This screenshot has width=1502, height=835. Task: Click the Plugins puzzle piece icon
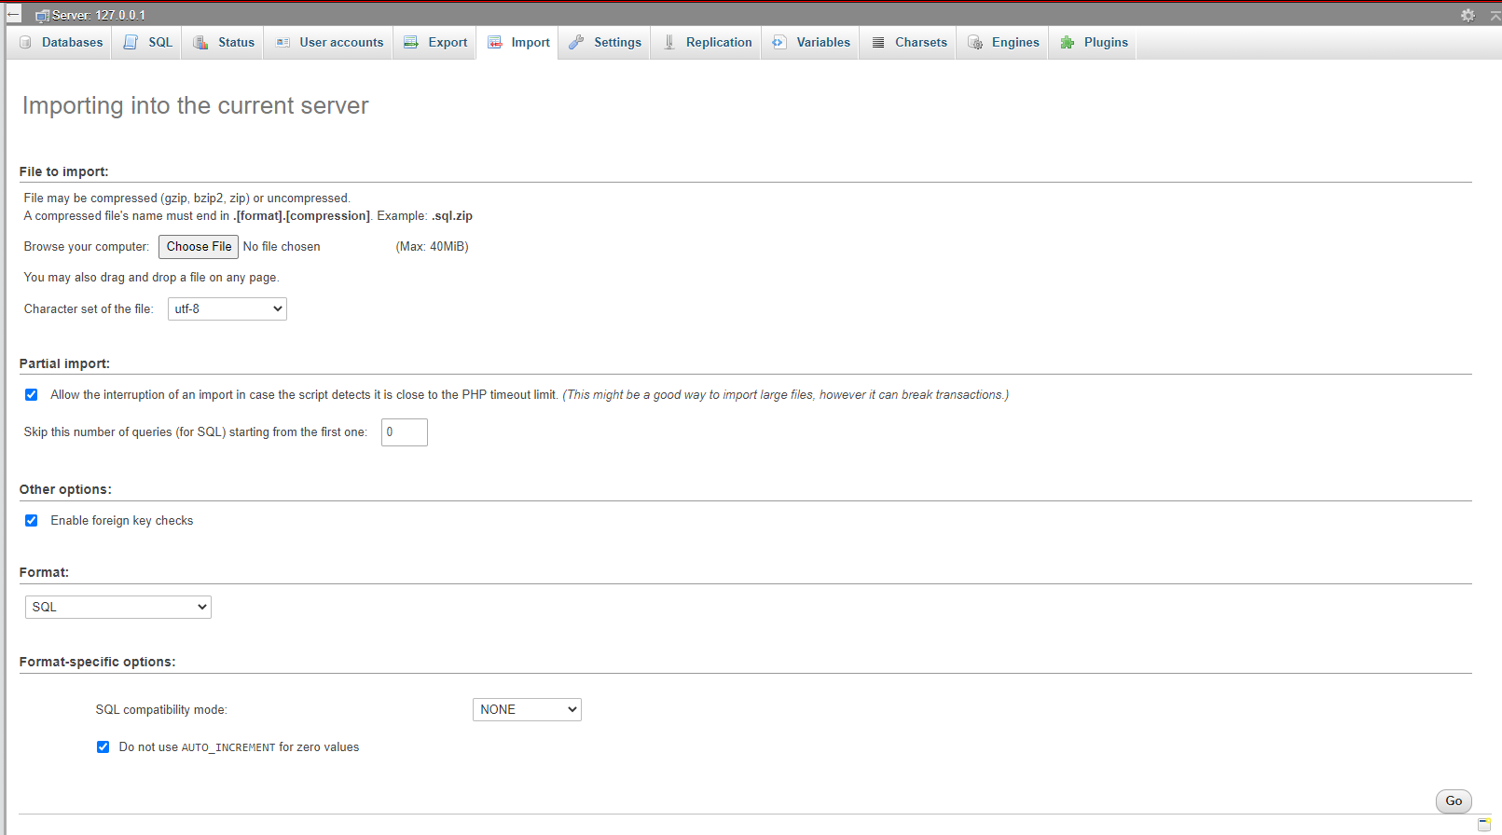point(1068,43)
